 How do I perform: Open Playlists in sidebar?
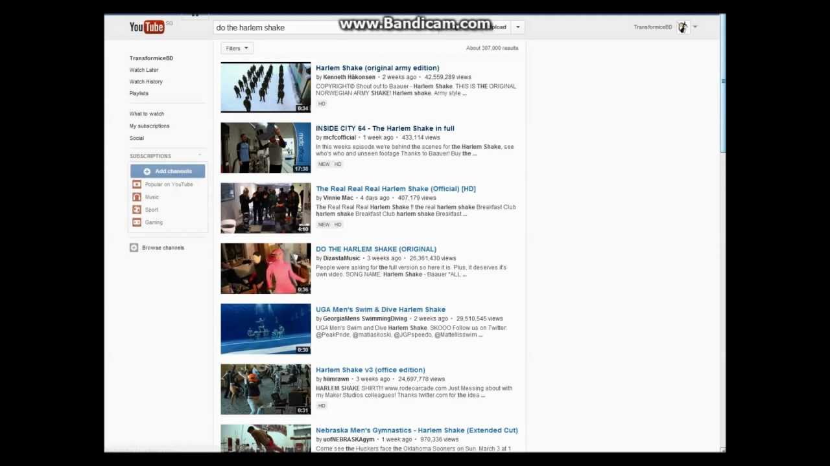(x=139, y=93)
